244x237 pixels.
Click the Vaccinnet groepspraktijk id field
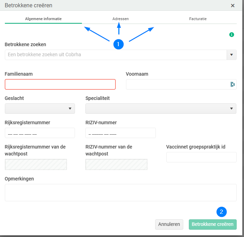click(x=201, y=157)
